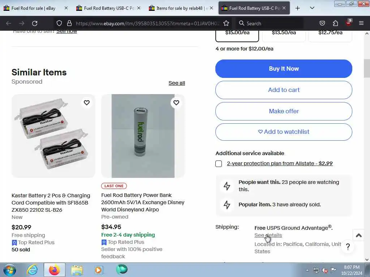The width and height of the screenshot is (370, 277).
Task: Click the $34.95 price of Fuel Rod Power Bank
Action: click(111, 227)
